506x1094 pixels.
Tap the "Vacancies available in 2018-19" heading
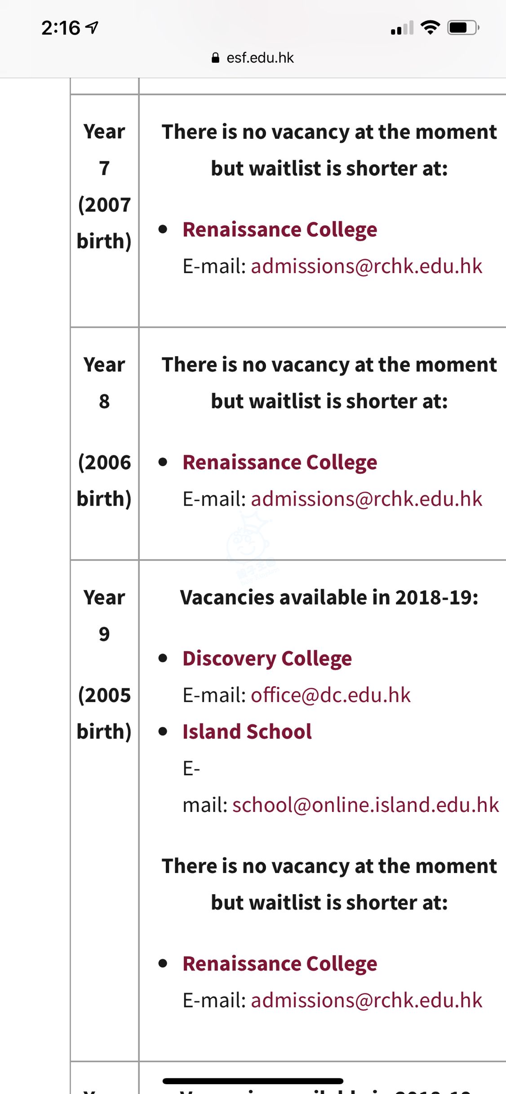pyautogui.click(x=329, y=597)
